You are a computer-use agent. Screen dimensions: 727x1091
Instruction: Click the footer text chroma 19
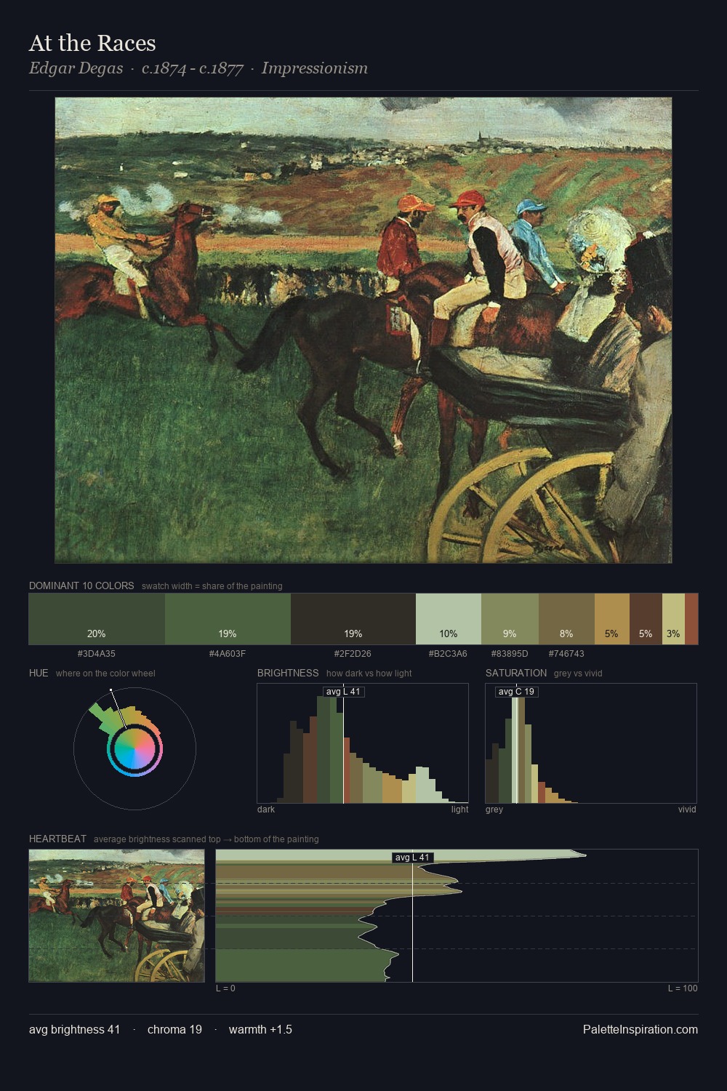pos(174,1029)
